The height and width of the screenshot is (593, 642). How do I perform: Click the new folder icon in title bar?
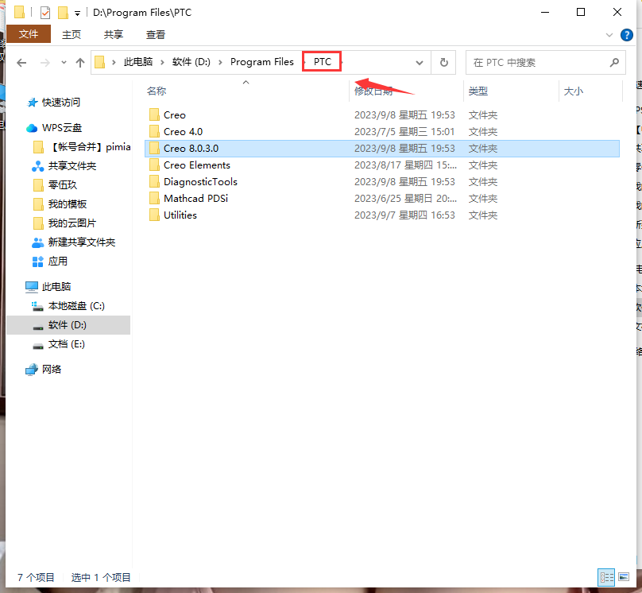click(63, 13)
